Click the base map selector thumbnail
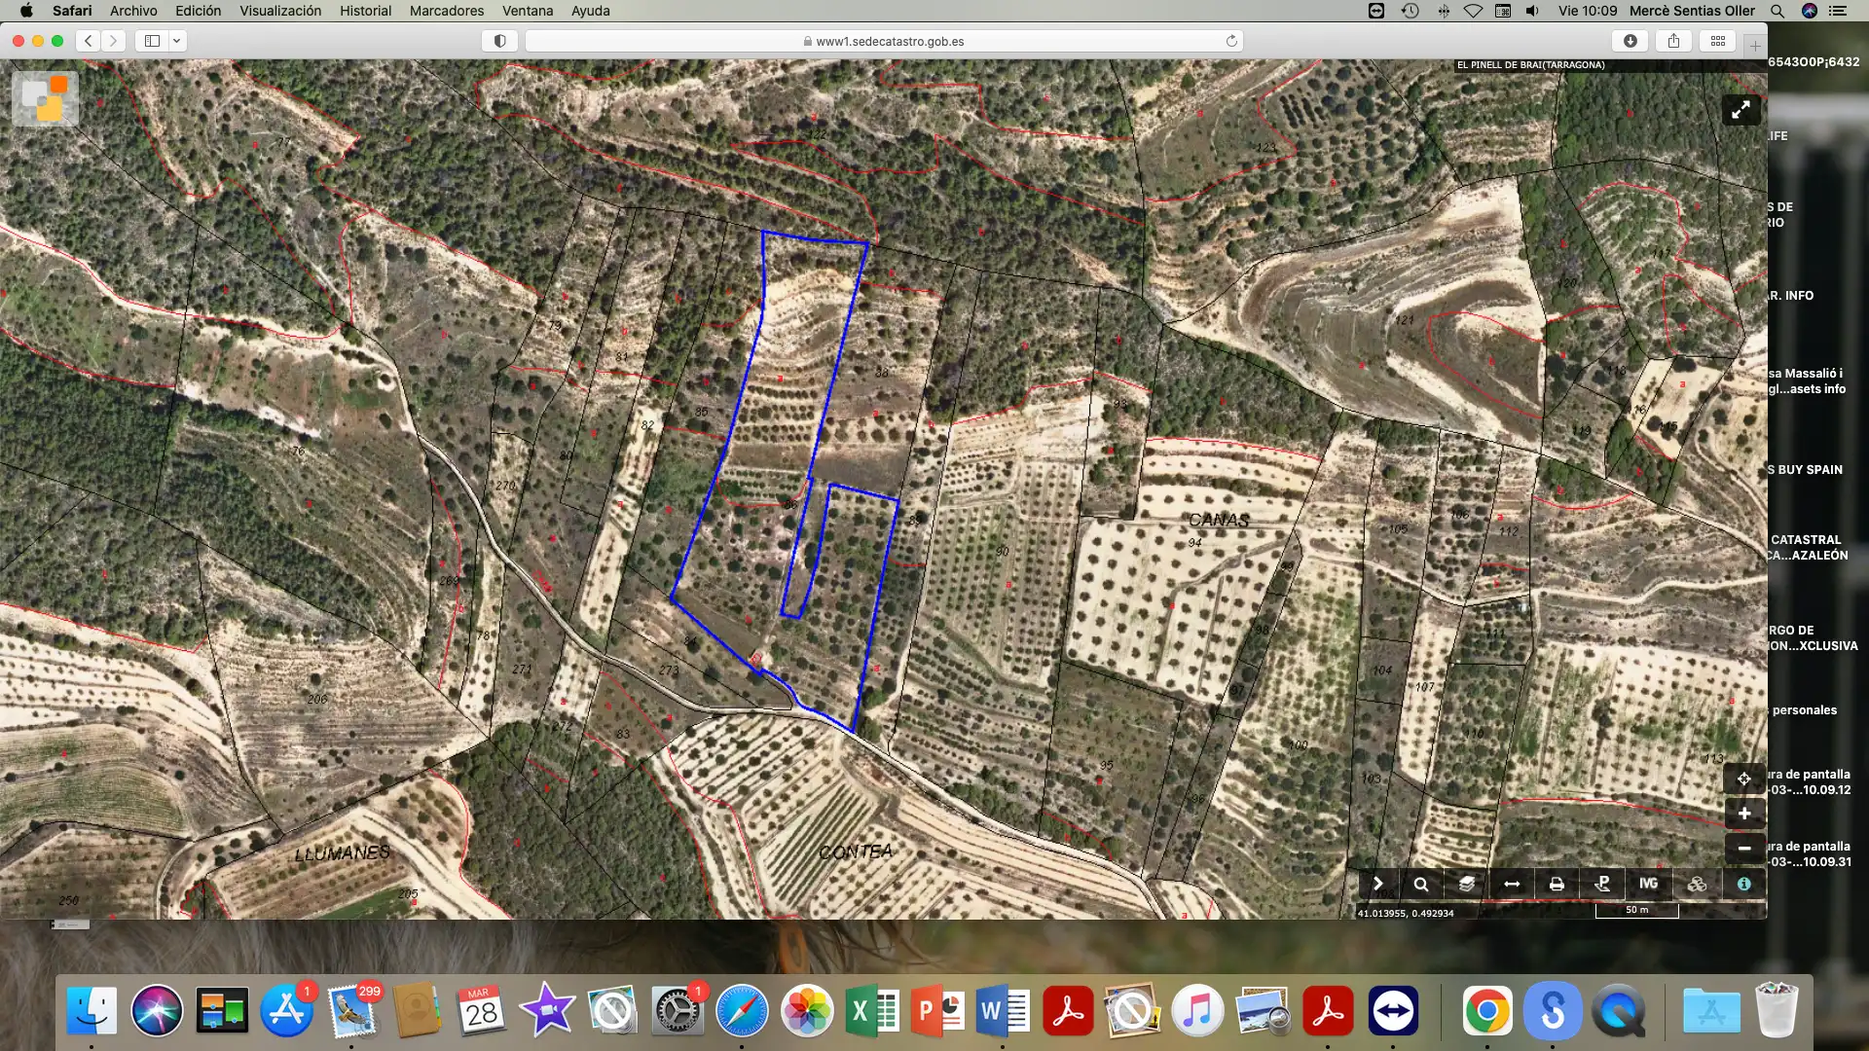 tap(45, 98)
